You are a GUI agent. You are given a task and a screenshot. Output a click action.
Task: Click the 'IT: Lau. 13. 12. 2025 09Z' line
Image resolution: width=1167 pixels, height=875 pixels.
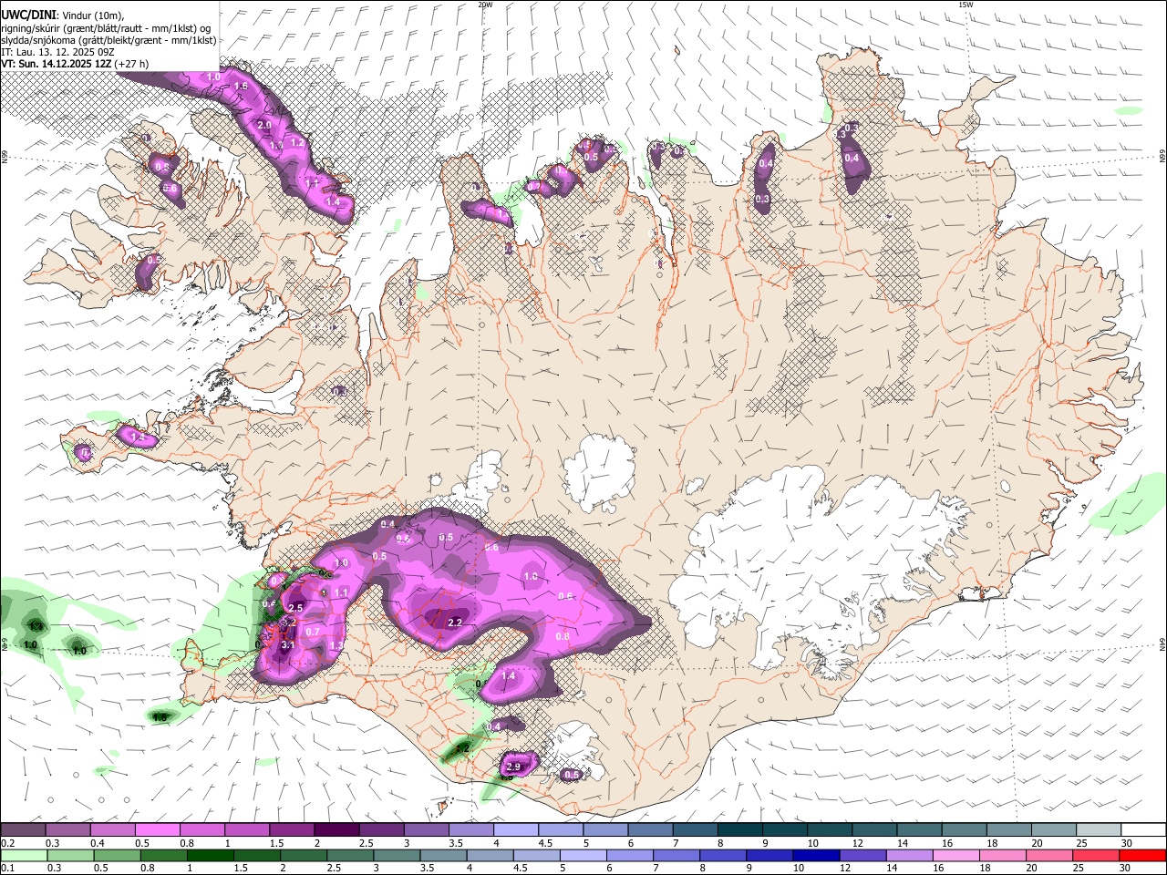click(x=57, y=52)
